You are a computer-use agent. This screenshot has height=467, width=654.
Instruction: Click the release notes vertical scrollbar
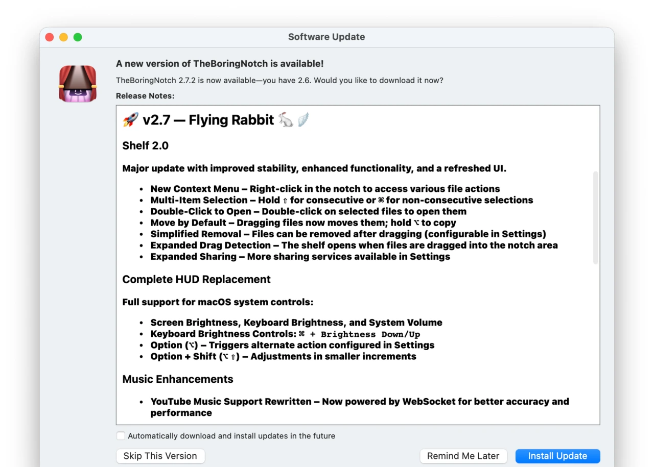595,218
